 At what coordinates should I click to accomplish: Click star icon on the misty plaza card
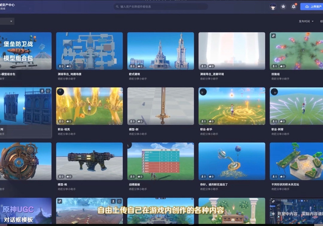click(119, 201)
